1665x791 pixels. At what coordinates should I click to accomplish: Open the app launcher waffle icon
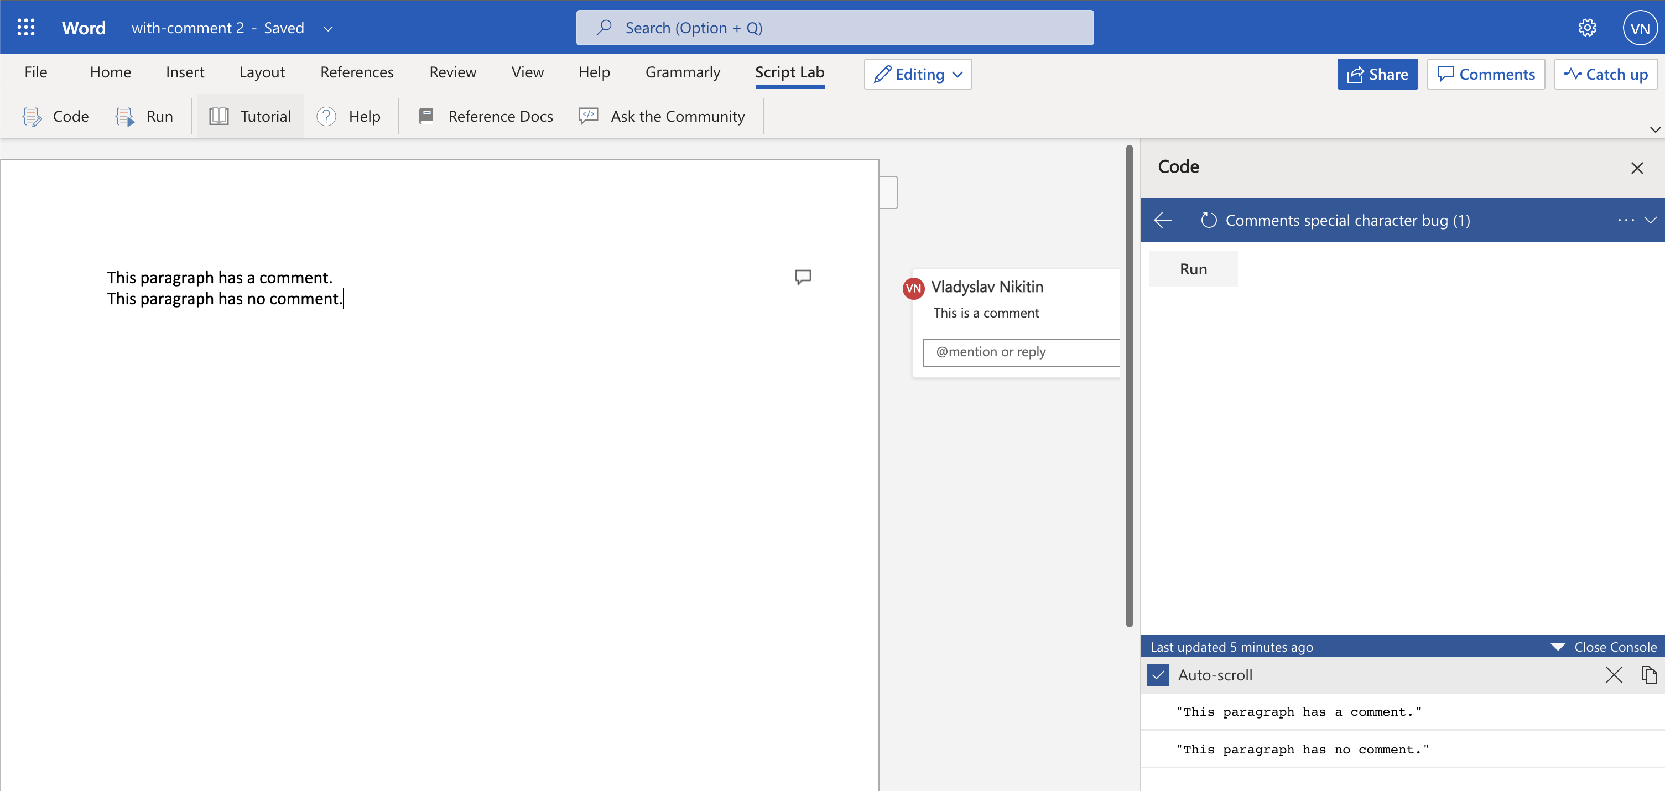(x=26, y=27)
